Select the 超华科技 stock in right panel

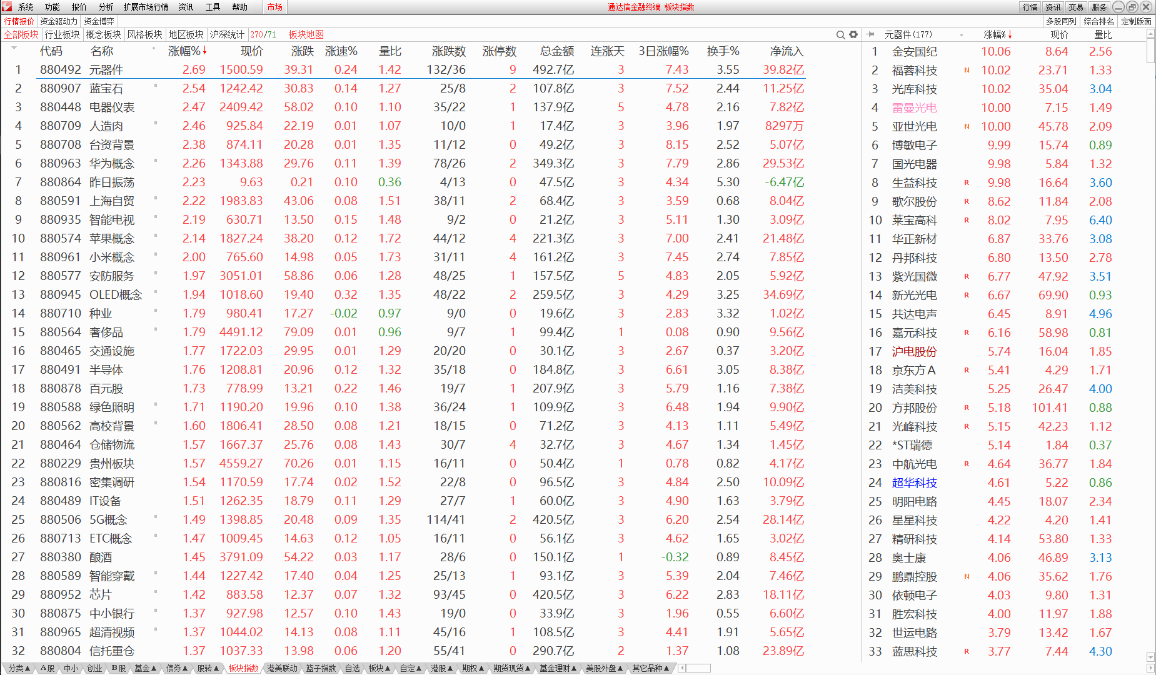914,483
